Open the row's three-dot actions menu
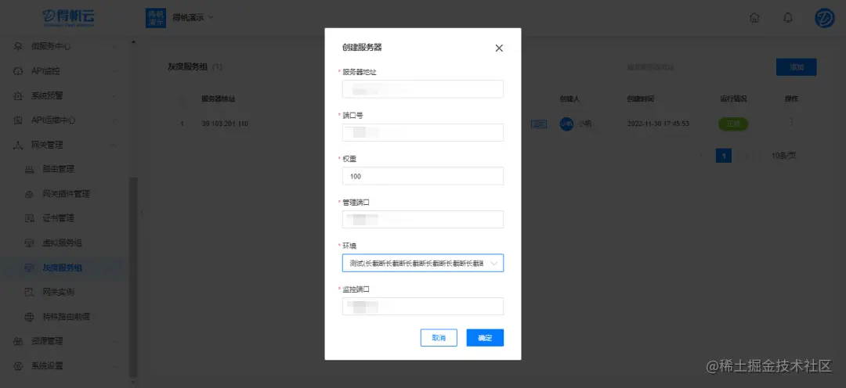The width and height of the screenshot is (846, 388). click(x=791, y=123)
